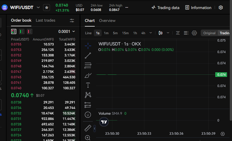232x141 pixels.
Task: Select the Chart tab
Action: pyautogui.click(x=90, y=21)
